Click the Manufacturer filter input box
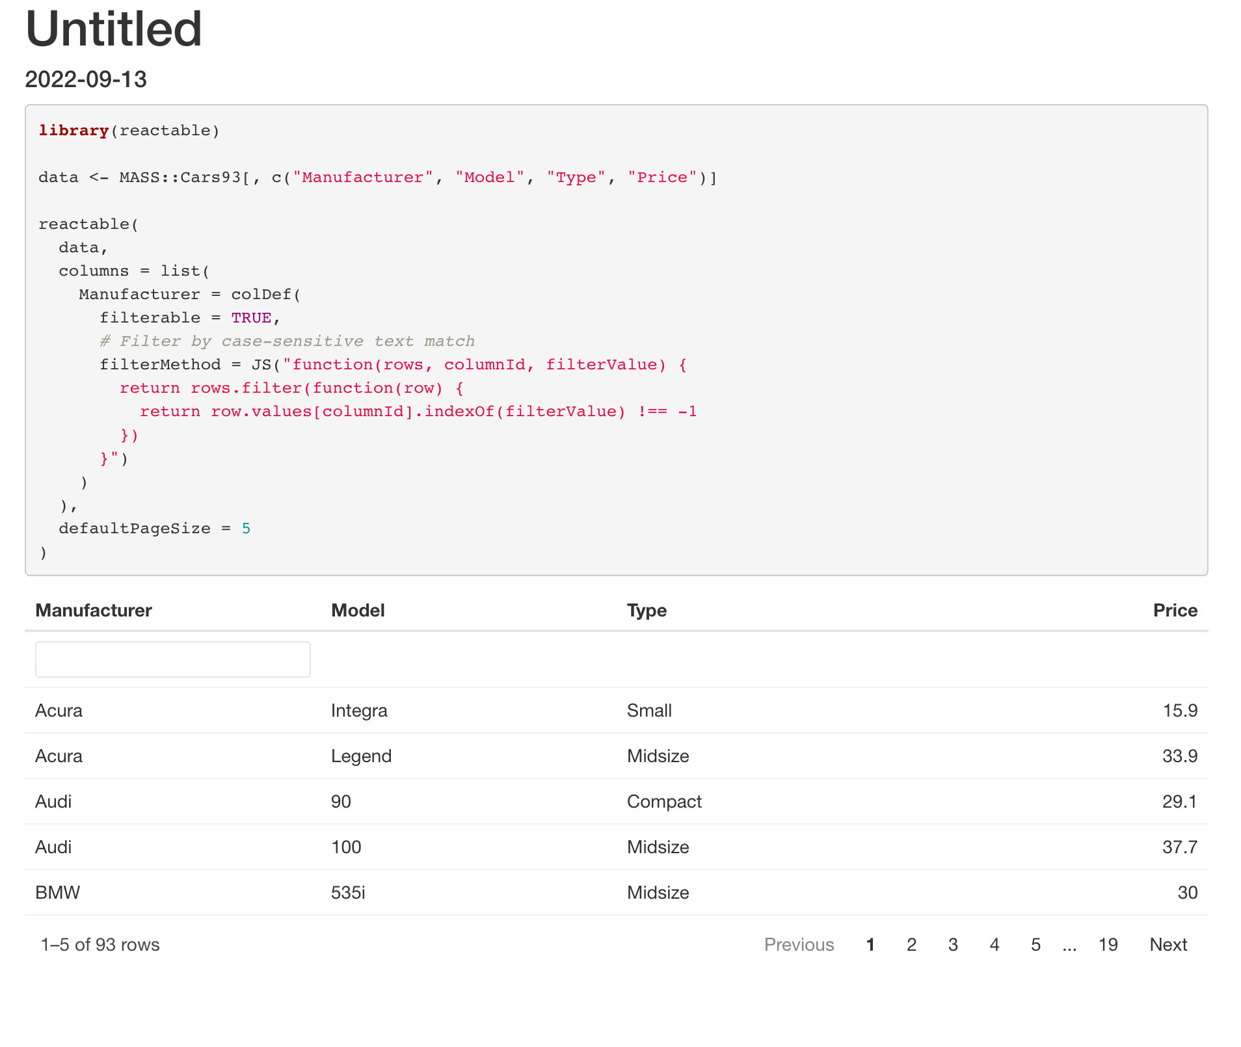The image size is (1241, 1047). (172, 659)
